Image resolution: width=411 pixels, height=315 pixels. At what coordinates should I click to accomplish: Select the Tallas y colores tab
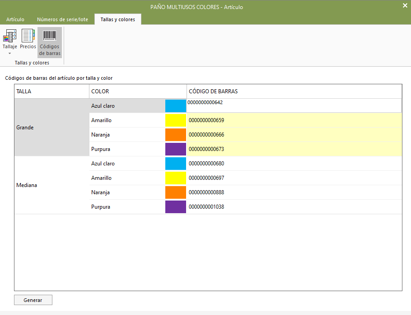click(118, 19)
